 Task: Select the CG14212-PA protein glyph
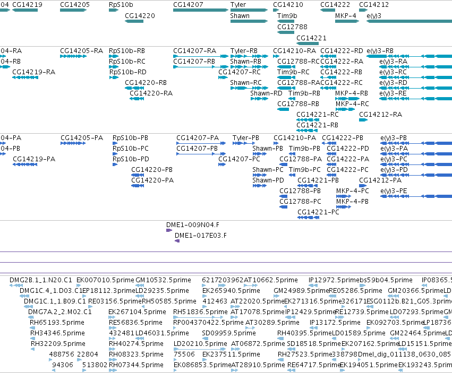[363, 186]
